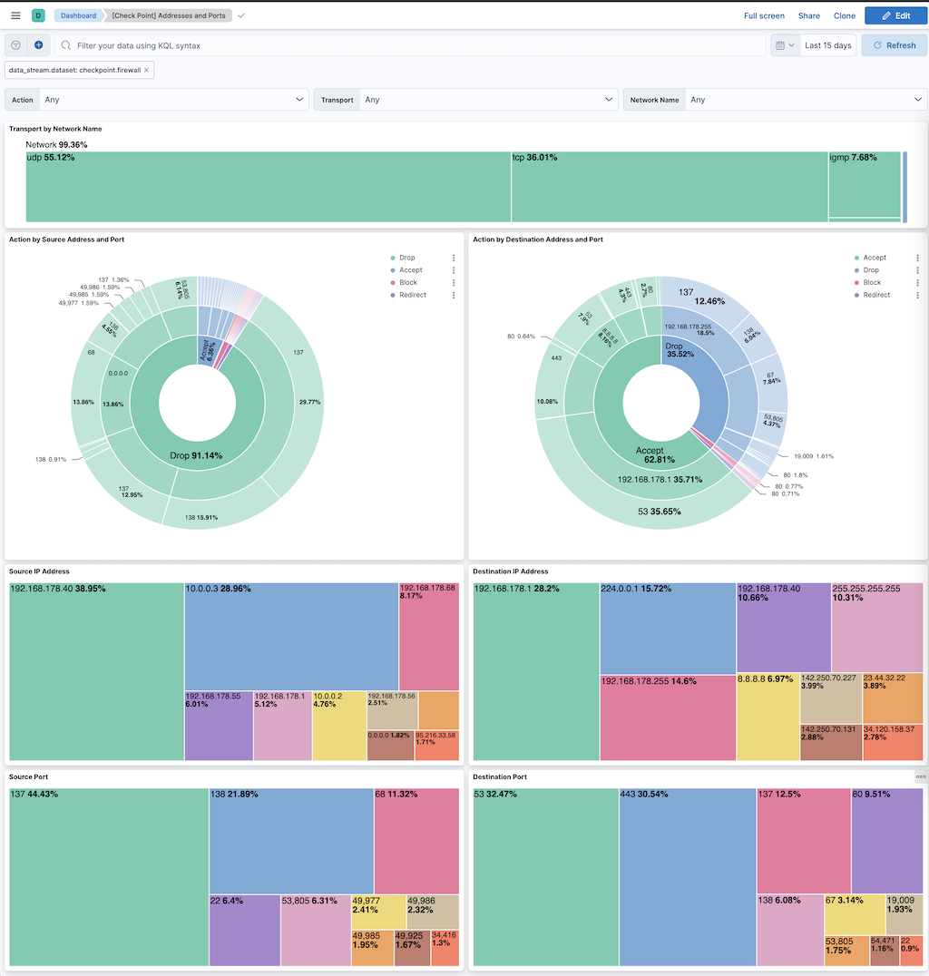Toggle Redirect series in source chart legend
Viewport: 929px width, 976px height.
click(x=412, y=295)
